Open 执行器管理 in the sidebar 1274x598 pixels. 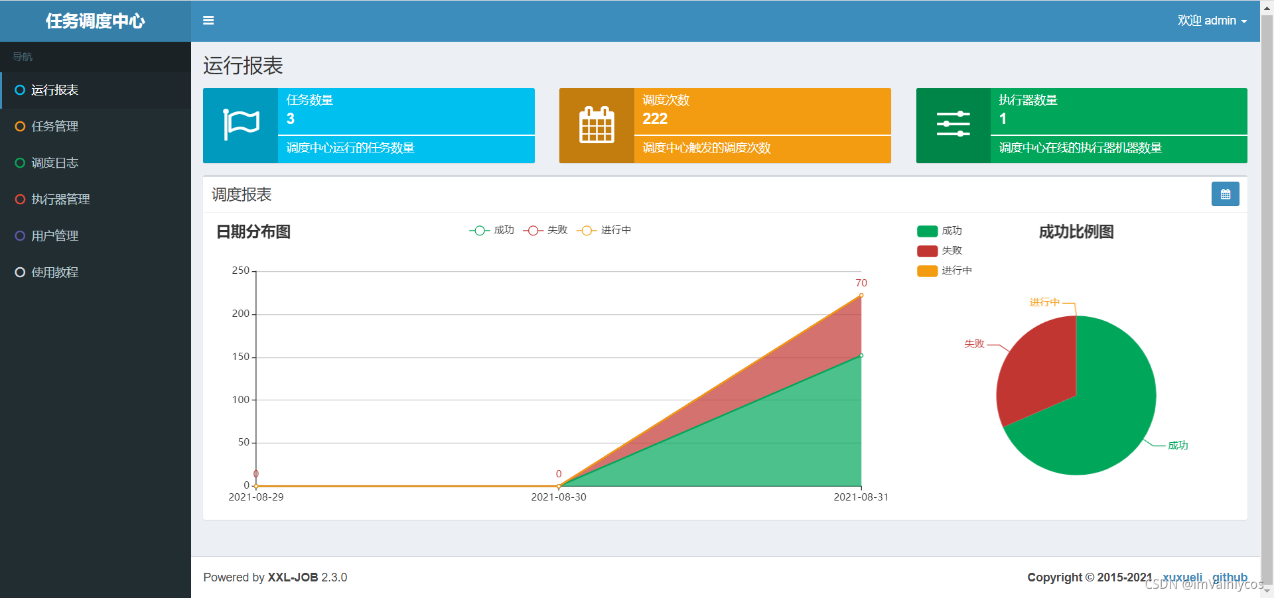(96, 200)
